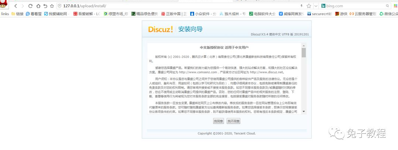
Task: Open the address bar dropdown chevron
Action: point(316,6)
